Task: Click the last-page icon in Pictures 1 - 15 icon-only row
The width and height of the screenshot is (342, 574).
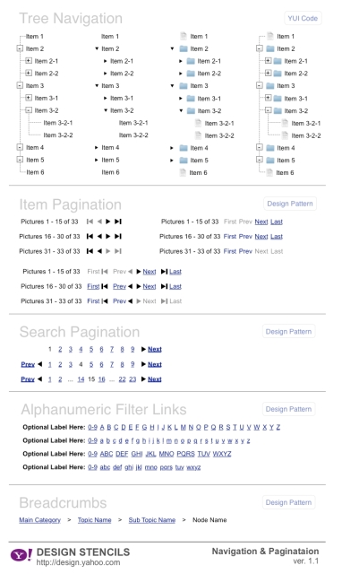Action: pos(118,222)
